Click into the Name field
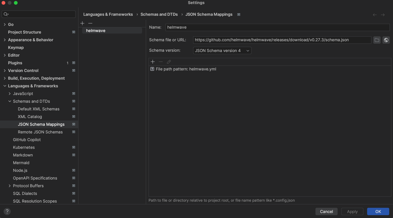Image resolution: width=393 pixels, height=218 pixels. 277,27
